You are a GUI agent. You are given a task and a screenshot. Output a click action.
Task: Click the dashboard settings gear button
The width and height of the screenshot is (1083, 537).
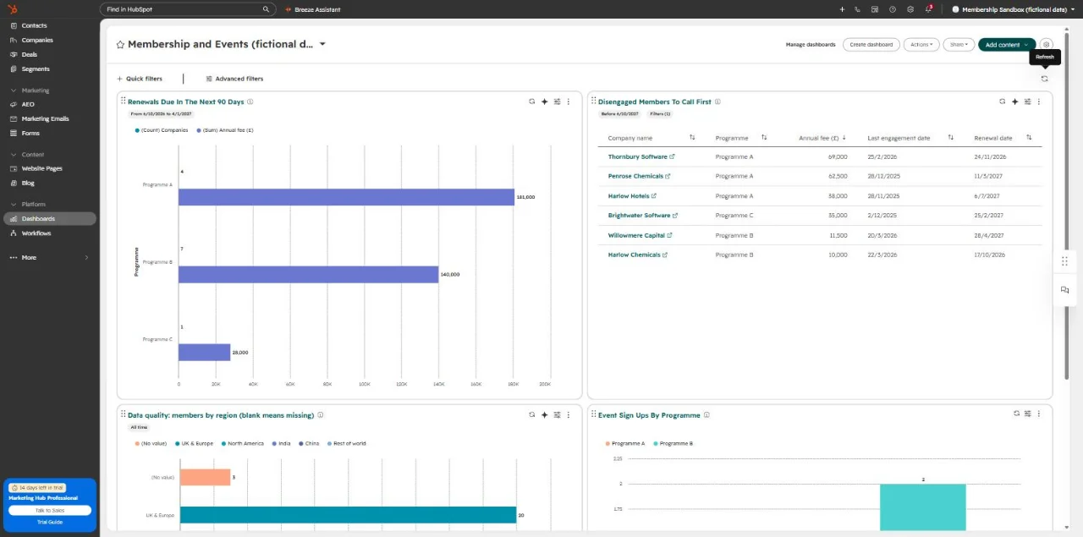[1047, 45]
